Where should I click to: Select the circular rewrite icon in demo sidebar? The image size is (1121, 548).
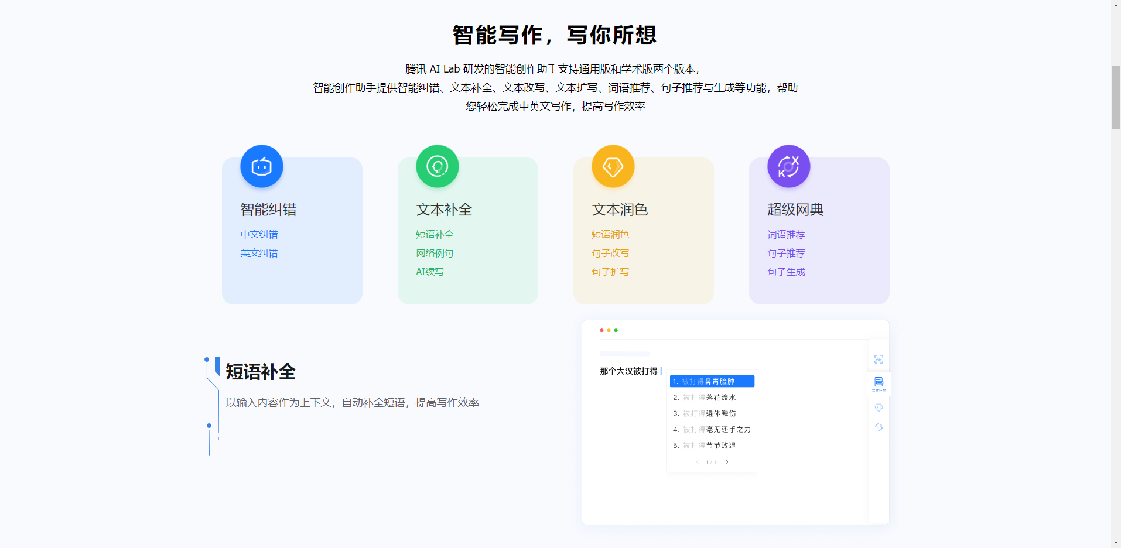click(879, 427)
